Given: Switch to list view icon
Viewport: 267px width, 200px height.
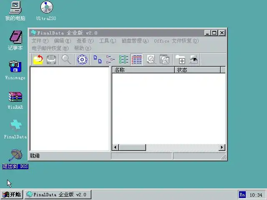Looking at the screenshot, I should point(123,59).
